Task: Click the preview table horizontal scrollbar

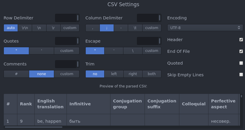Action: click(34, 127)
